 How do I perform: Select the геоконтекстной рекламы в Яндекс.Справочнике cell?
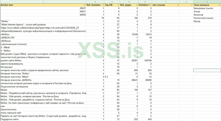pos(43,57)
